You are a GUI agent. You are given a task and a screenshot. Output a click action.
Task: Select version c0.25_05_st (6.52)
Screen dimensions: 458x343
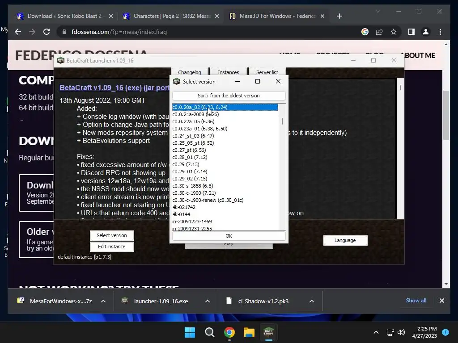(225, 143)
